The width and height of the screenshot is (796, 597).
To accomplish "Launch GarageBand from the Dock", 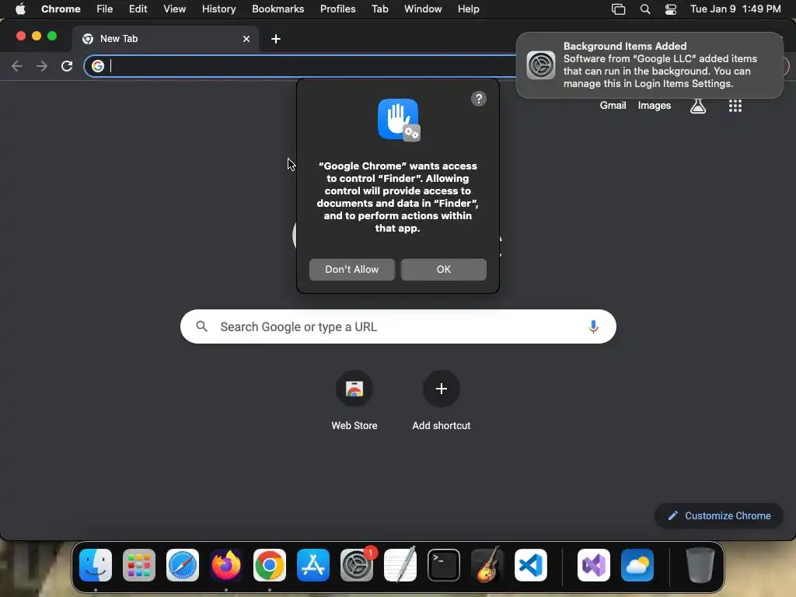I will (487, 565).
